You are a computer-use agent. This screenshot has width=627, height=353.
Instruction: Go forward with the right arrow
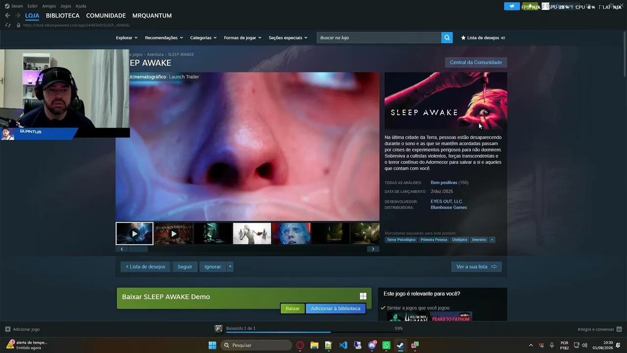(x=18, y=16)
